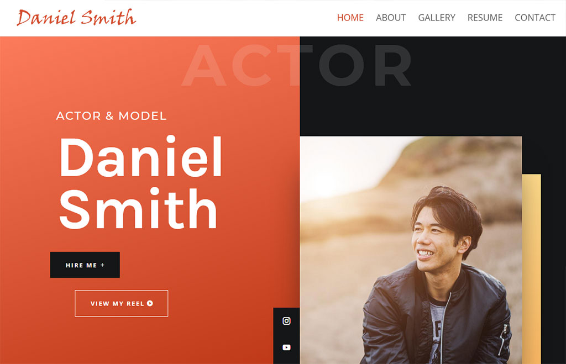Click the plus icon on Hire Me
This screenshot has width=566, height=364.
102,265
